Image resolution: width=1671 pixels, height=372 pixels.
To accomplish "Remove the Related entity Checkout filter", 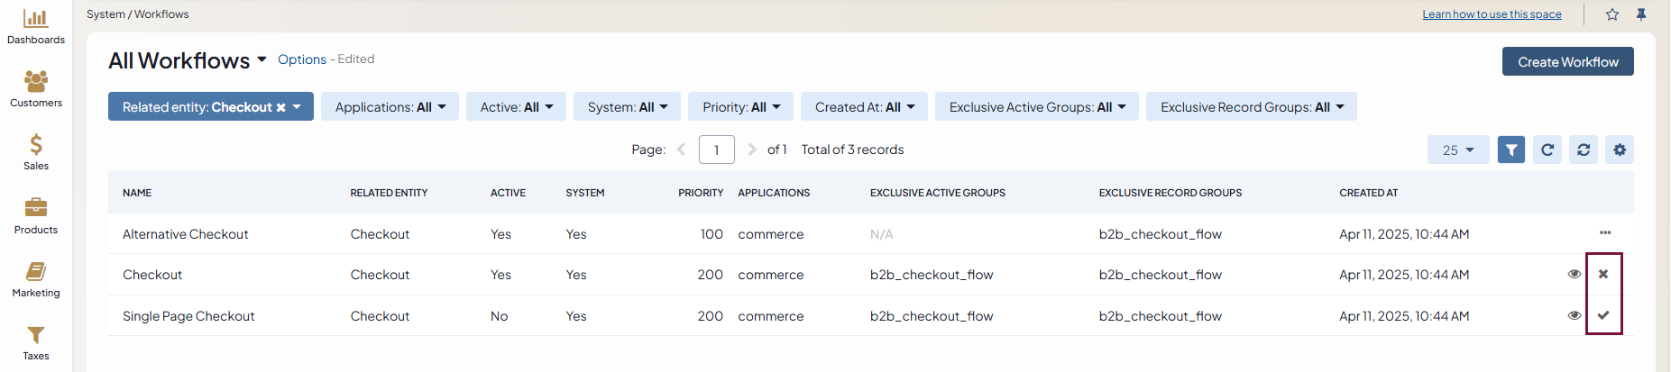I will pos(281,108).
